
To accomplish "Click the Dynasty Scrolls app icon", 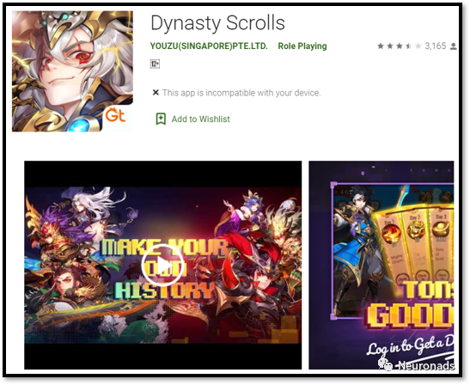I will pos(72,71).
